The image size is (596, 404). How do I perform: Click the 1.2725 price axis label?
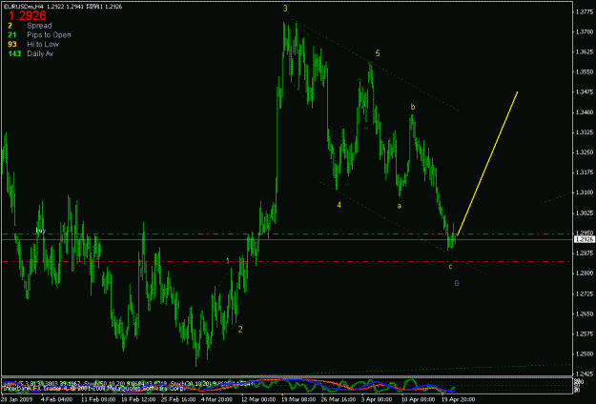[x=585, y=293]
